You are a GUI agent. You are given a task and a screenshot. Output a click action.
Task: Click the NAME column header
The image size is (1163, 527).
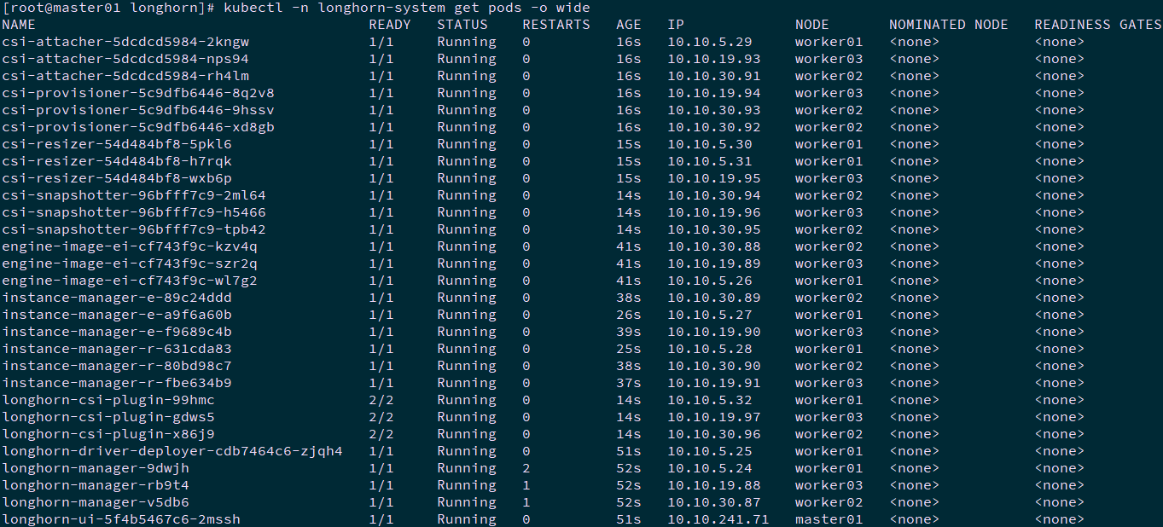19,25
